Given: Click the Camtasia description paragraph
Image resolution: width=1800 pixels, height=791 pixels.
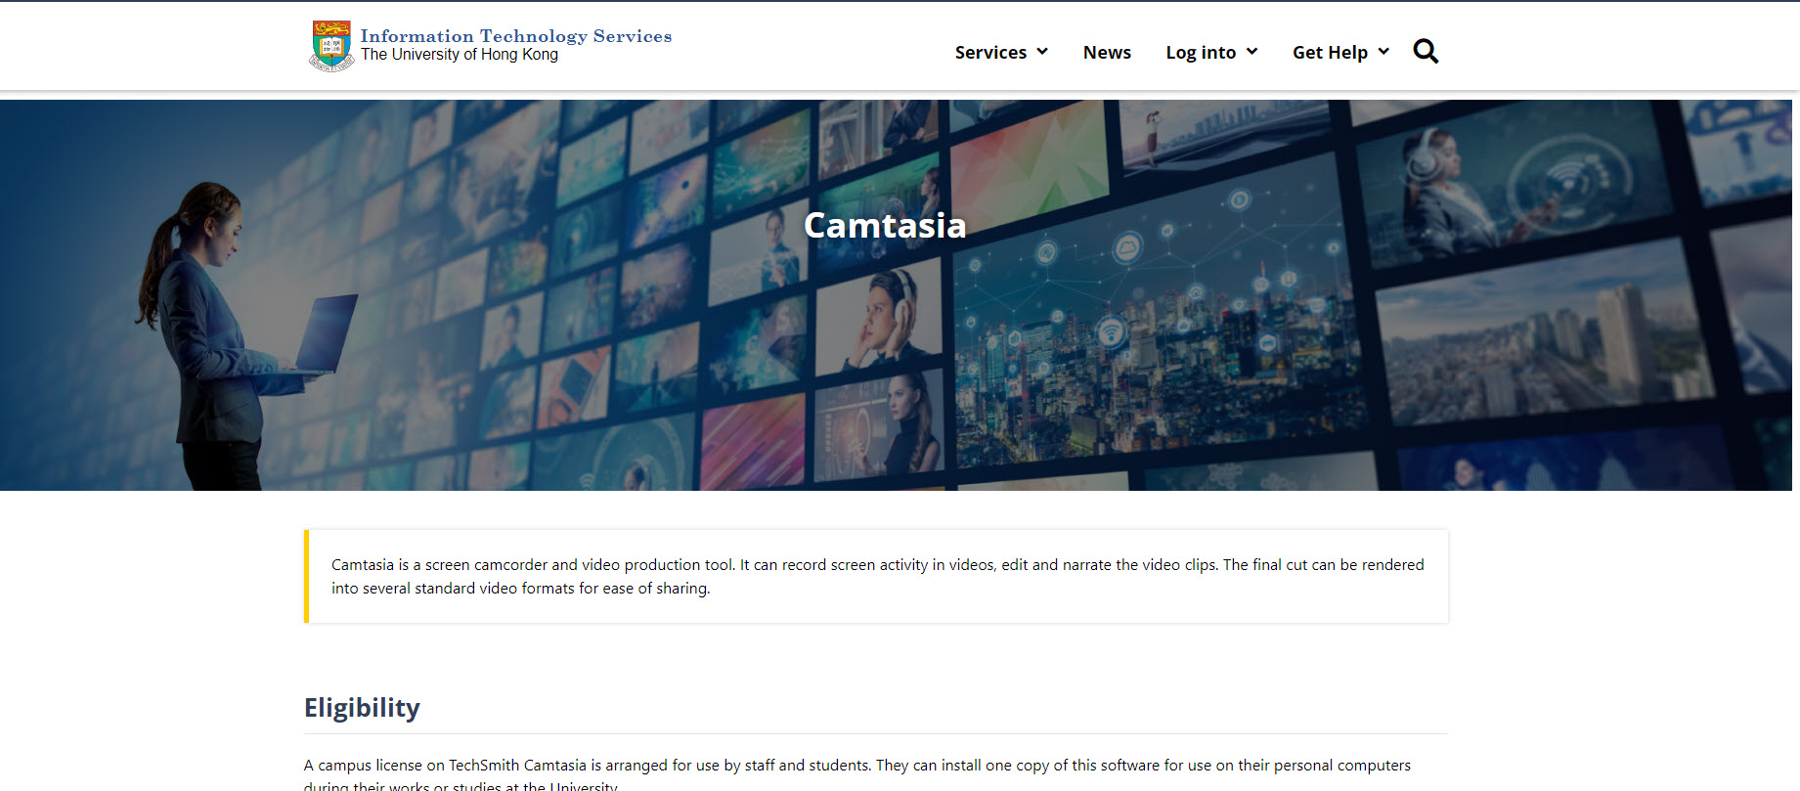Looking at the screenshot, I should click(877, 576).
